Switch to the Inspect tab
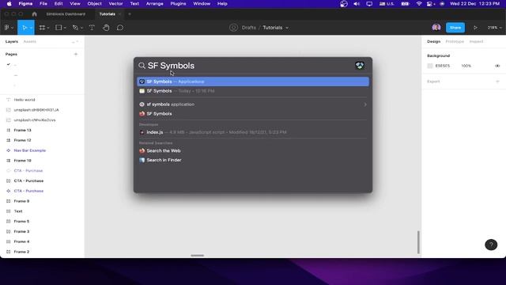 click(x=476, y=42)
